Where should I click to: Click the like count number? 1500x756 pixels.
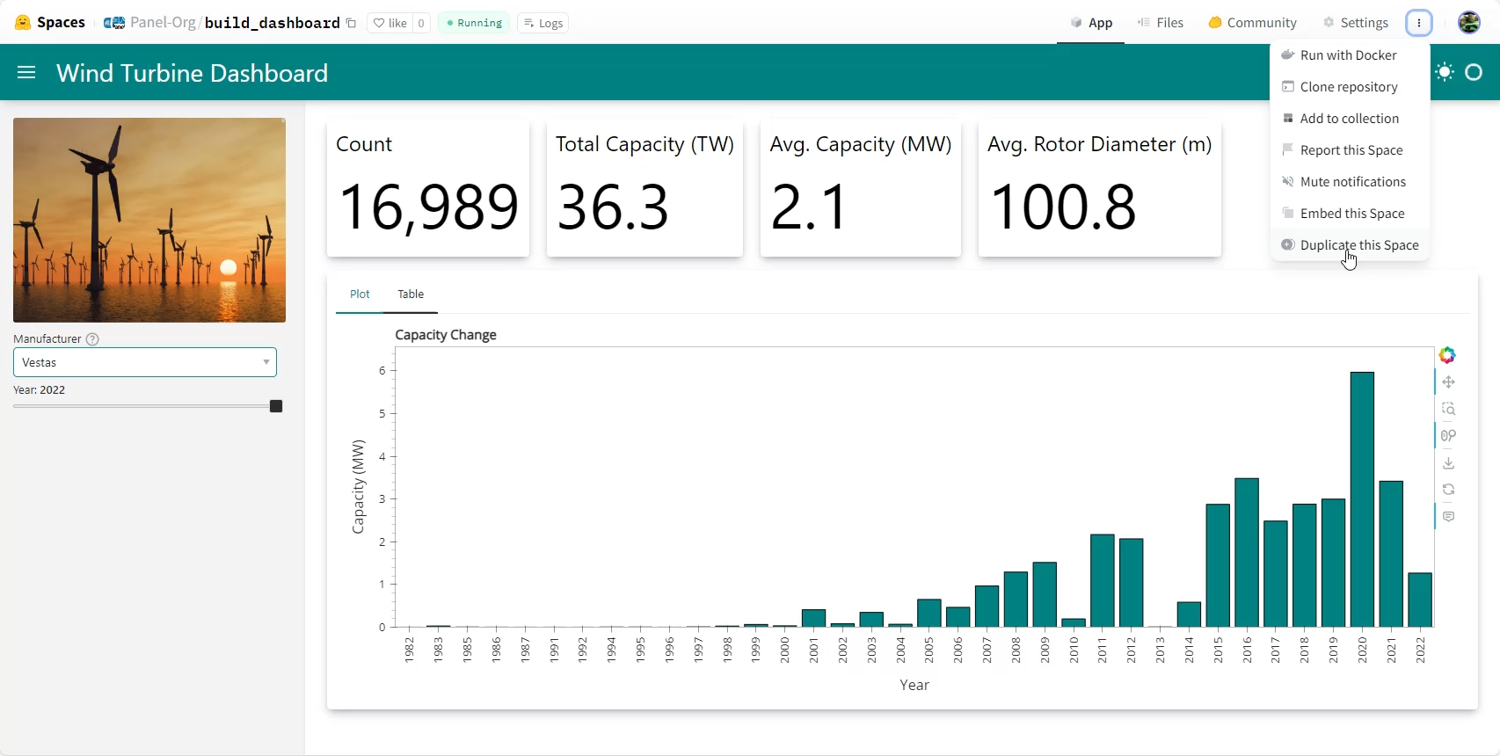click(421, 23)
